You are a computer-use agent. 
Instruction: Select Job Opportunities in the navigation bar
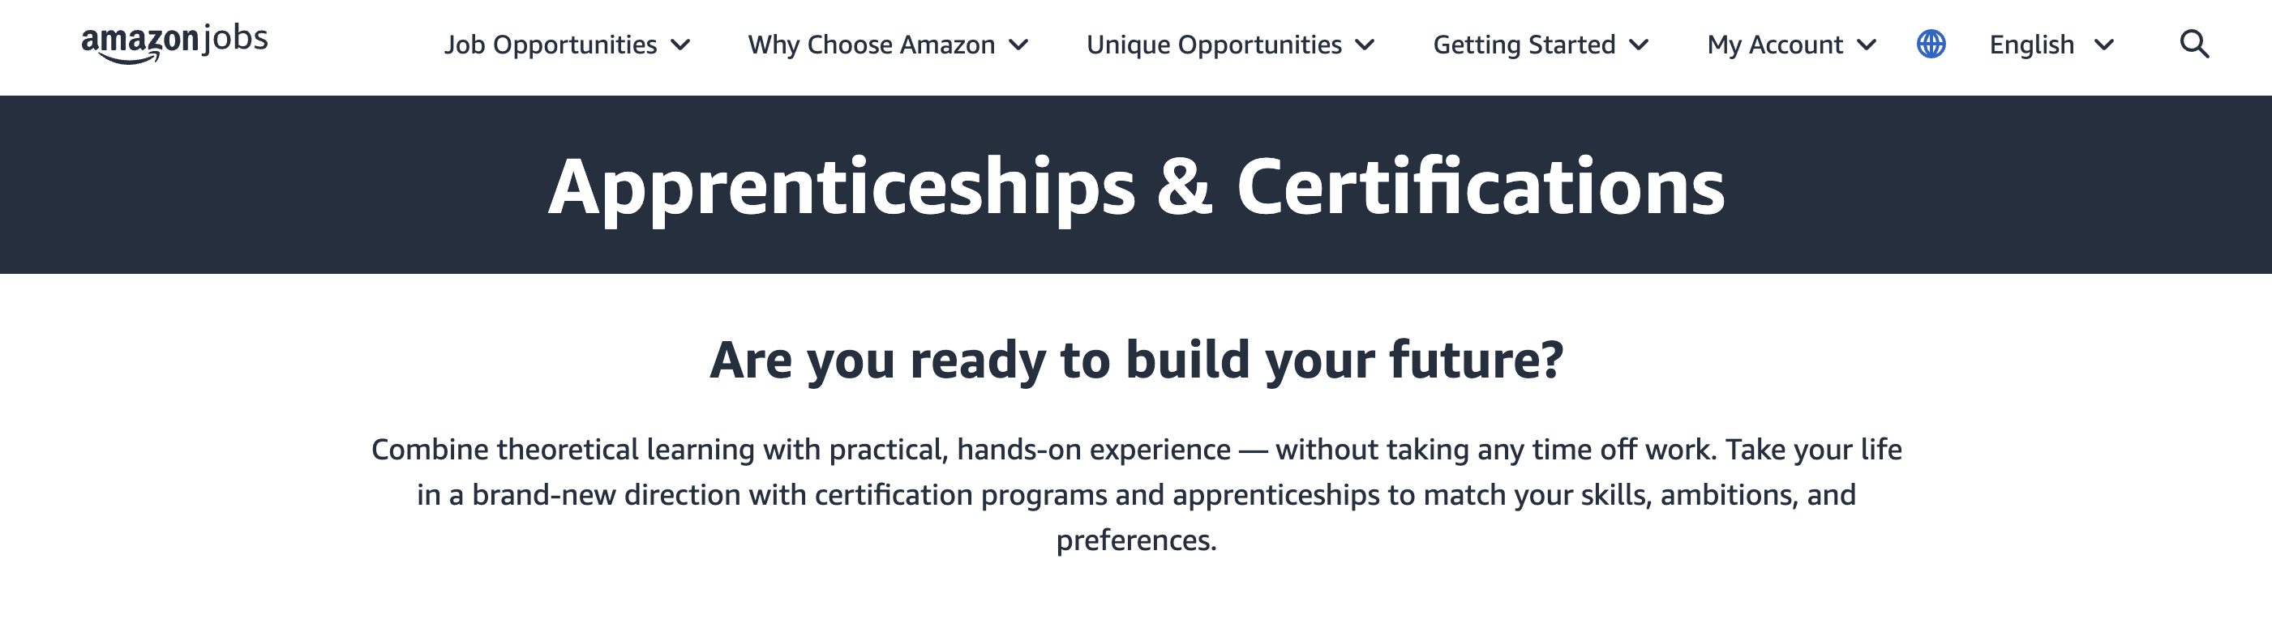coord(550,44)
